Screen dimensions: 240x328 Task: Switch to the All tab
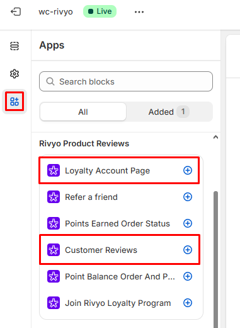[83, 112]
